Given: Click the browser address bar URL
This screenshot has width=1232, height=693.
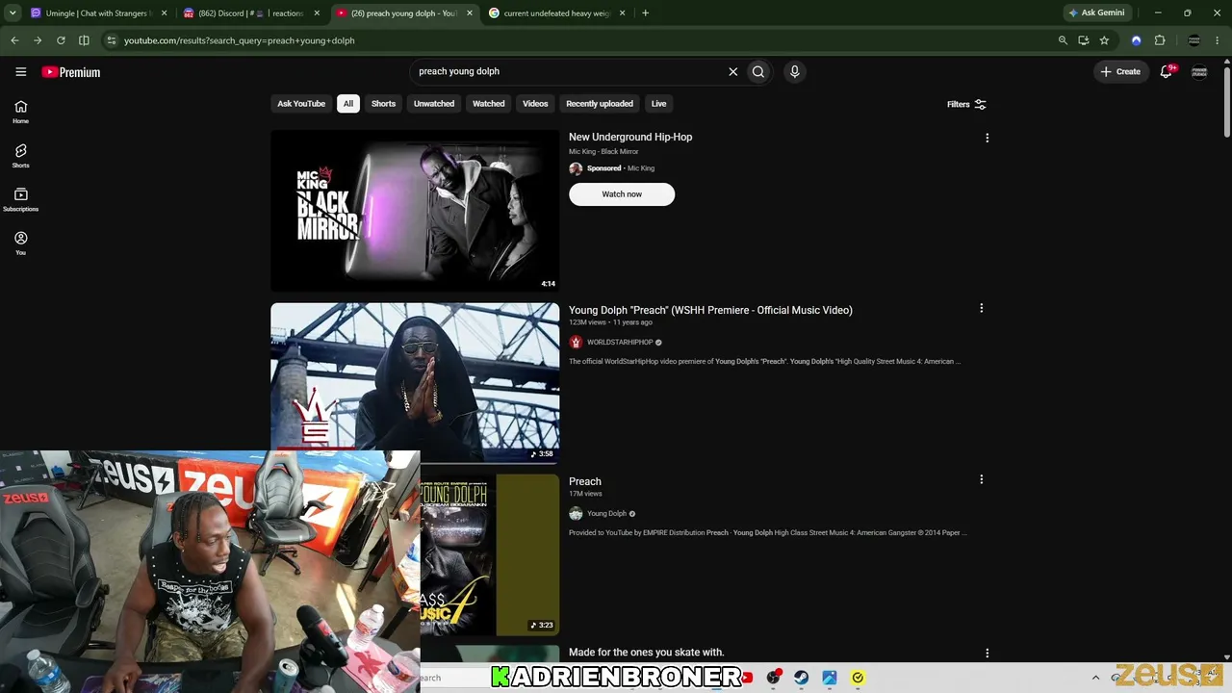Looking at the screenshot, I should coord(240,40).
